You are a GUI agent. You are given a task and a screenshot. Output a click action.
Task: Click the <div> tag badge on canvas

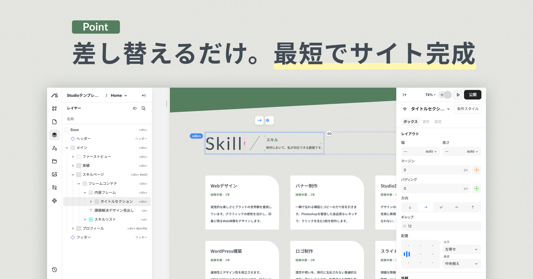coord(196,136)
